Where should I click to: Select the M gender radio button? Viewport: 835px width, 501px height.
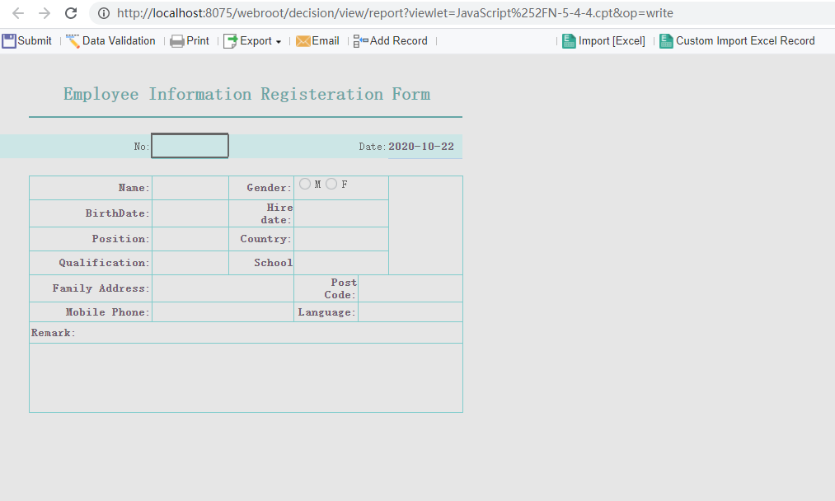(305, 184)
